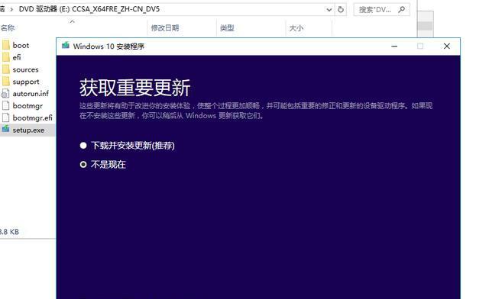Click the Explorer vertical scrollbar thumb

[425, 25]
